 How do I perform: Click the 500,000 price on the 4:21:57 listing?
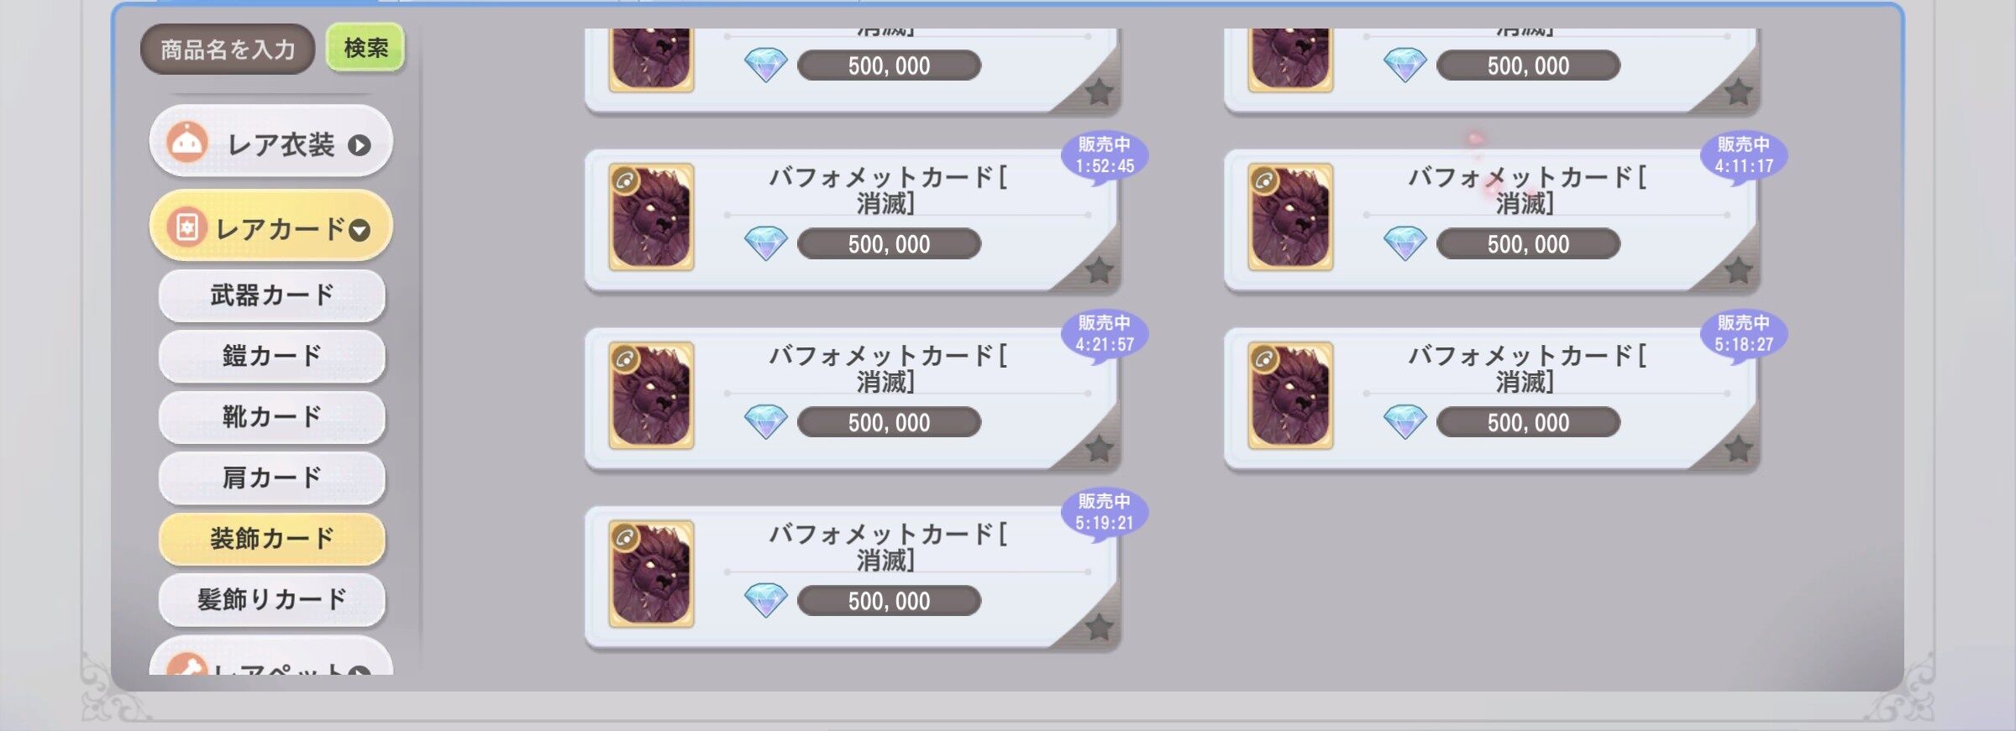(x=889, y=422)
